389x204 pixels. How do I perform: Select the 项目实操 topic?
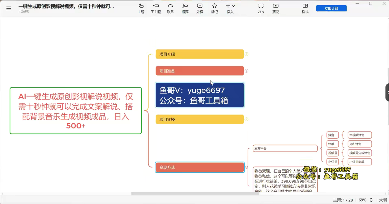point(200,119)
